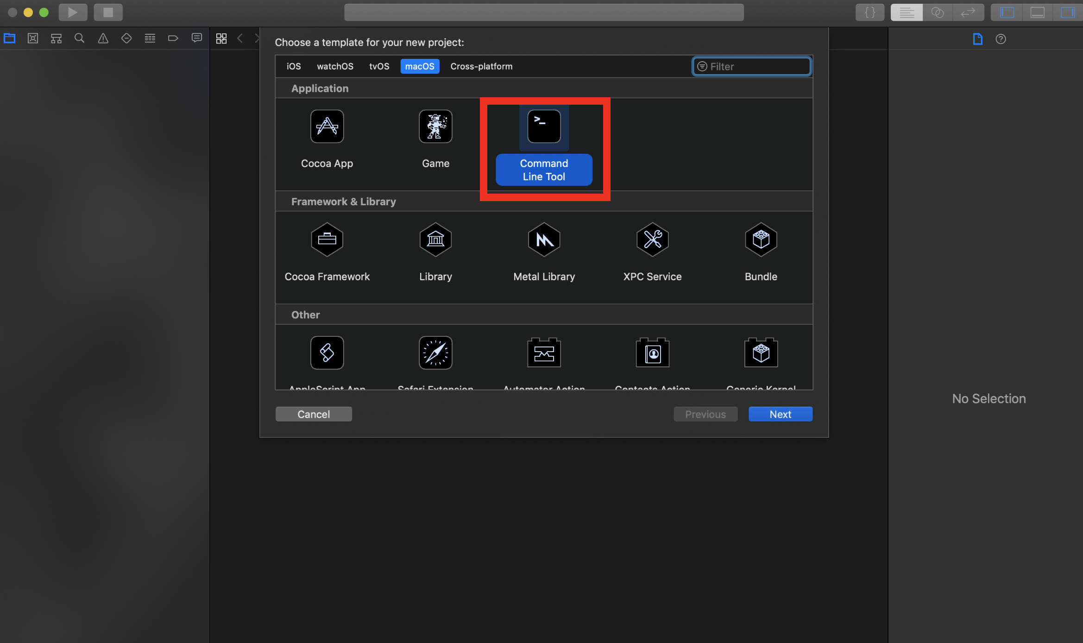The image size is (1083, 643).
Task: Click the Stop button in toolbar
Action: [108, 13]
